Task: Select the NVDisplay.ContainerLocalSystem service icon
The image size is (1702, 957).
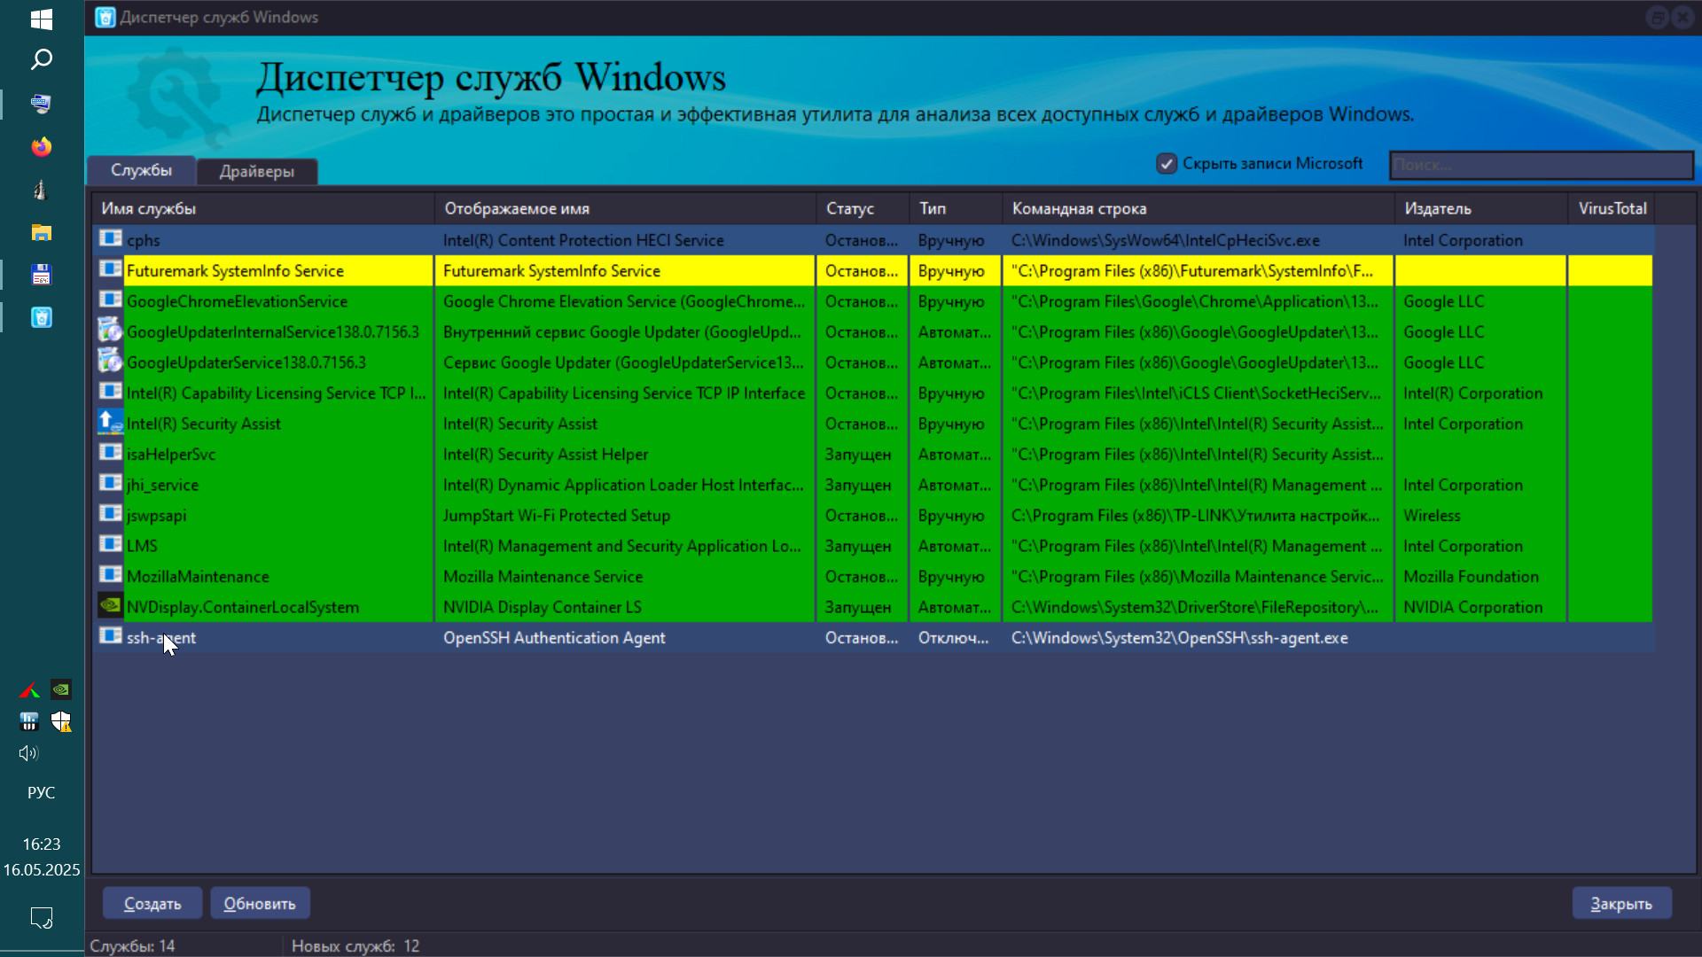Action: tap(110, 606)
